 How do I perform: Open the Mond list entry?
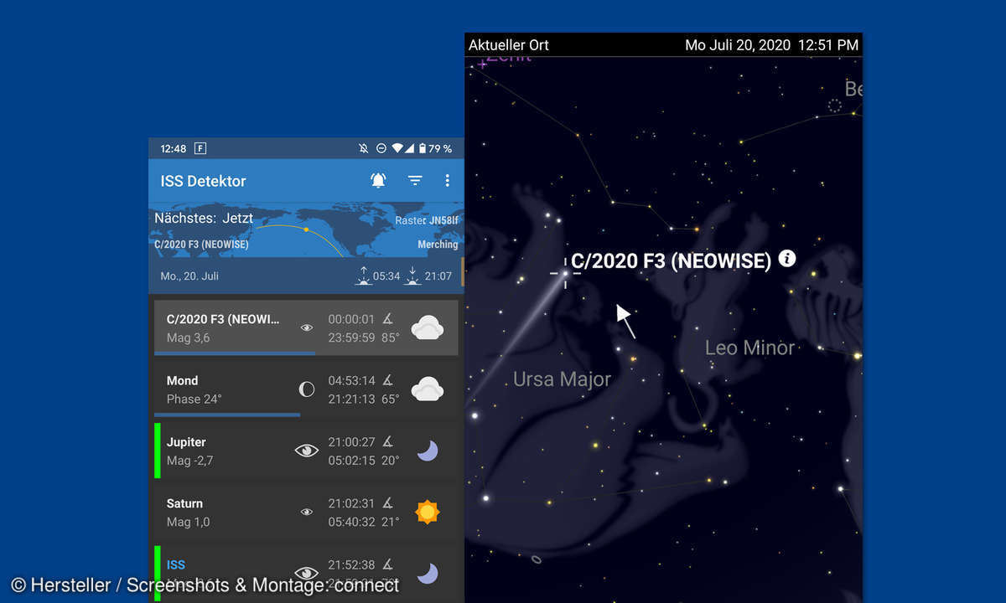[307, 389]
